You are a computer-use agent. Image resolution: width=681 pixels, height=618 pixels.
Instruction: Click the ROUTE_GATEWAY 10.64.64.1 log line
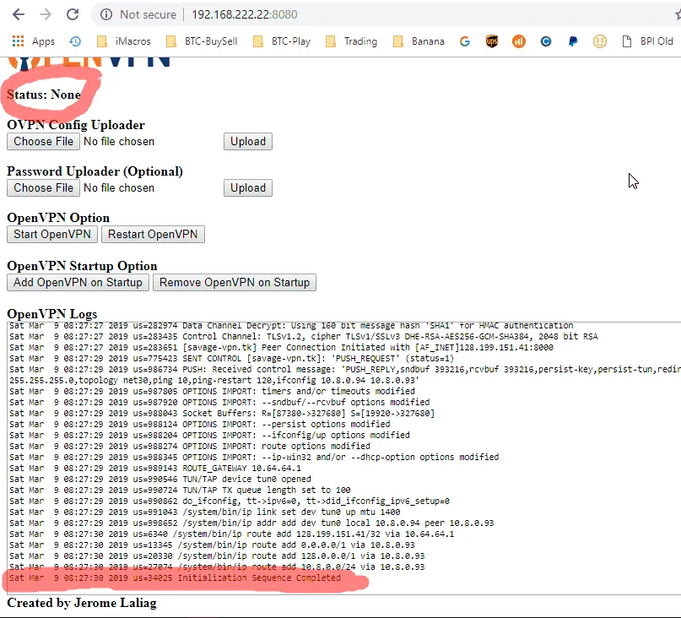click(x=155, y=468)
